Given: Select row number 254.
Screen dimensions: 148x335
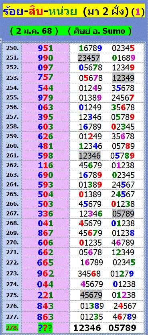Looking at the screenshot, I should click(x=12, y=87).
